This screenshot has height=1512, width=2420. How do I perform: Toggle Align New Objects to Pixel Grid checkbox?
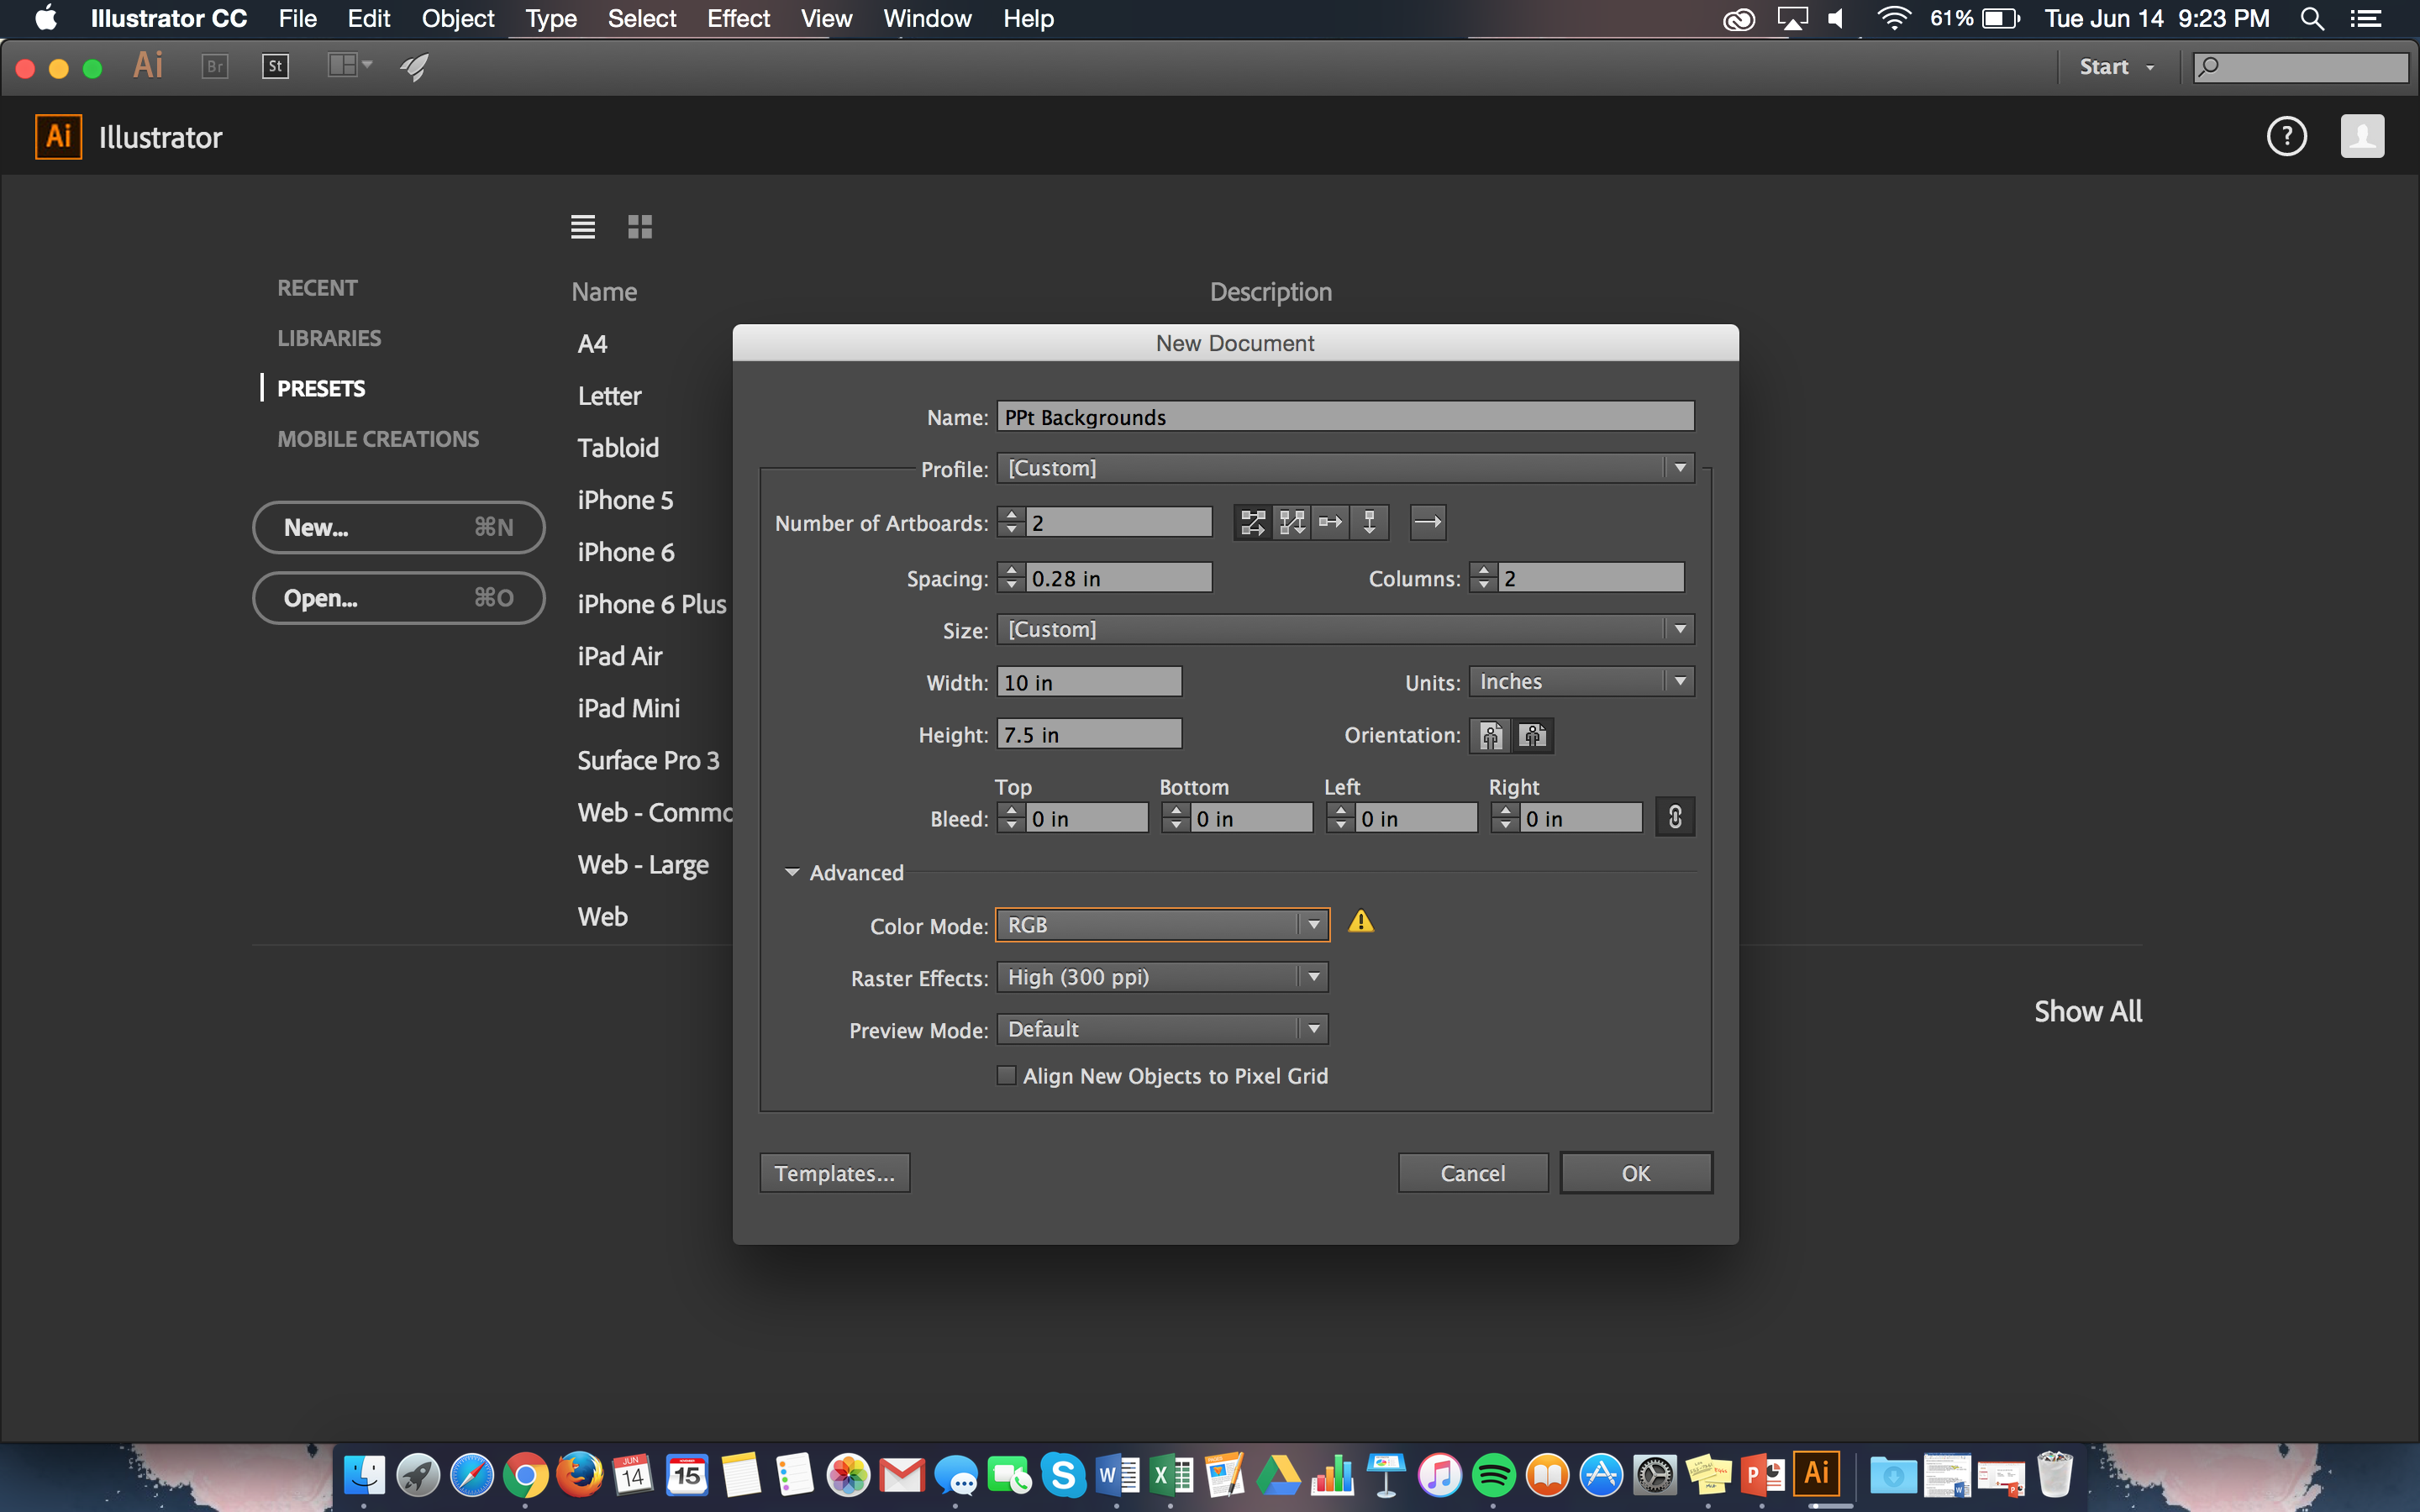pos(1005,1074)
